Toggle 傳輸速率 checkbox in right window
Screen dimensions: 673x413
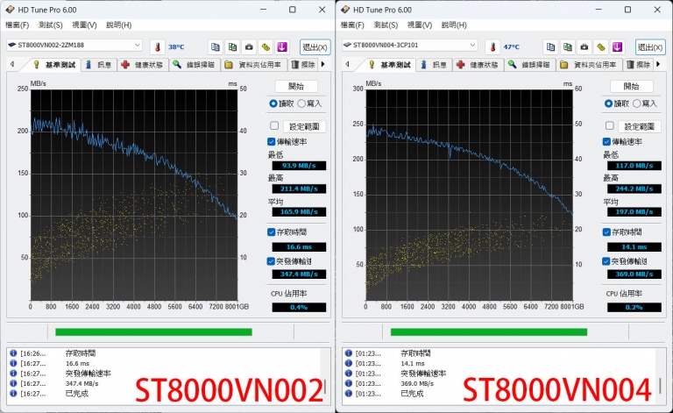tap(606, 141)
